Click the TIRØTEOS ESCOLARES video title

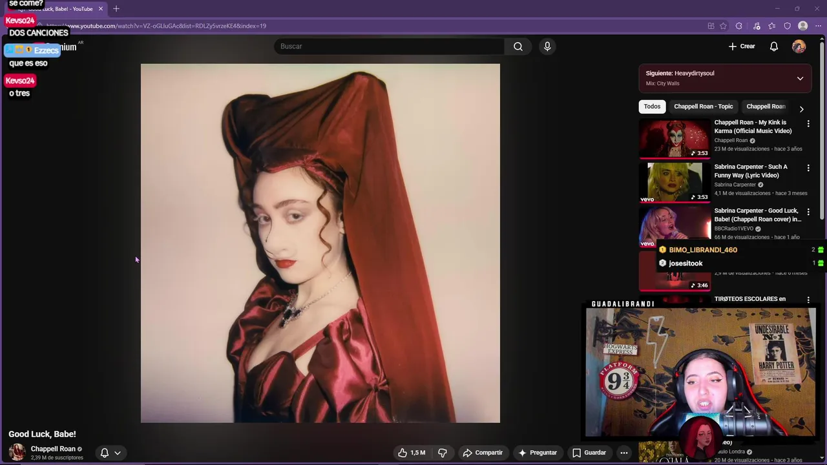pyautogui.click(x=750, y=299)
